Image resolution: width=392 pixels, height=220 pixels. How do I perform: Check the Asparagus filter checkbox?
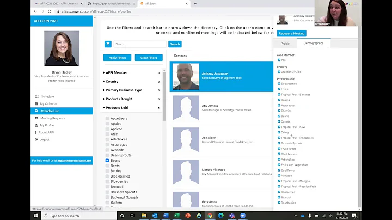107,144
